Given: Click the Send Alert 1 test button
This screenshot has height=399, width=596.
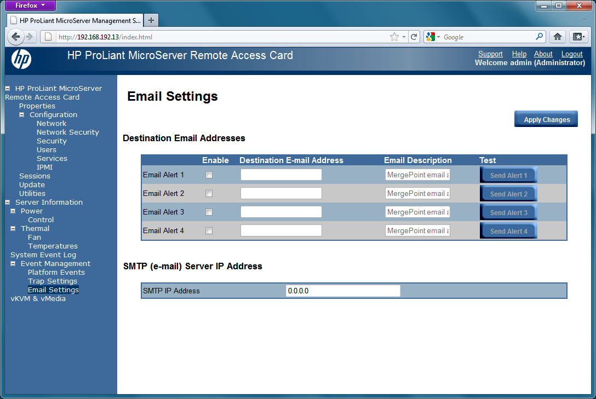Looking at the screenshot, I should point(508,175).
